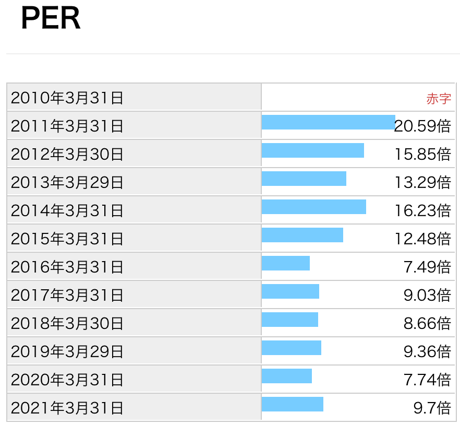This screenshot has width=460, height=424.
Task: Click the 2015年3月31日 date cell
Action: tap(134, 238)
